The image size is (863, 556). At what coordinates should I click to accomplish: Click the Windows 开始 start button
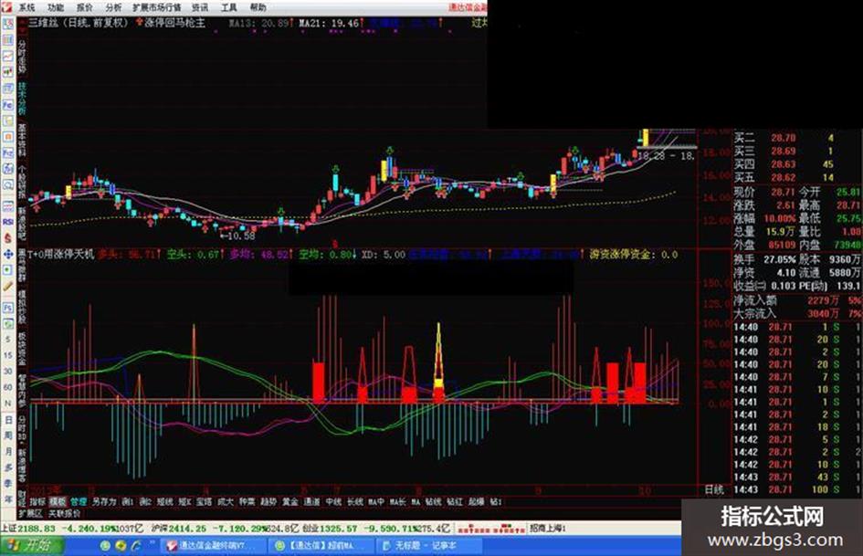point(32,546)
